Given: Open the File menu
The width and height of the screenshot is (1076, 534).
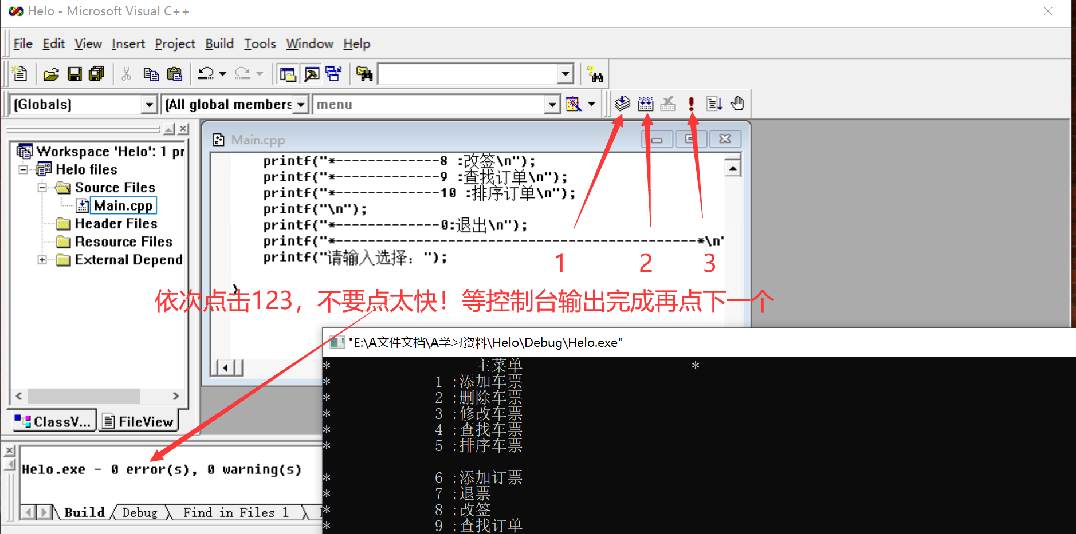Looking at the screenshot, I should pos(23,43).
